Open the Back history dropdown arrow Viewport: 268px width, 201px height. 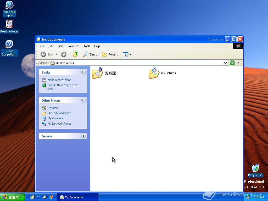coord(57,54)
